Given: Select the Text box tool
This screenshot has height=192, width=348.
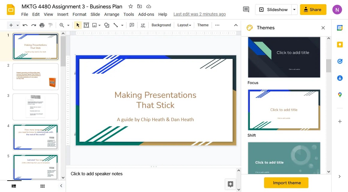Looking at the screenshot, I should [x=86, y=25].
